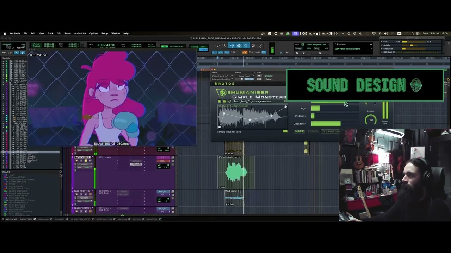Viewport: 451px width, 253px height.
Task: Switch plugin to XY PADS view
Action: pos(313,131)
